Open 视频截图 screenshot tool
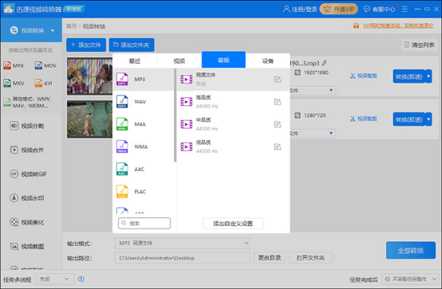The width and height of the screenshot is (442, 289). point(27,246)
